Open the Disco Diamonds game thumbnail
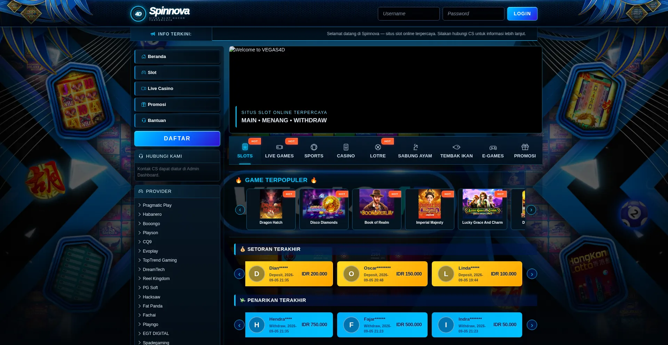The image size is (668, 345). point(324,204)
